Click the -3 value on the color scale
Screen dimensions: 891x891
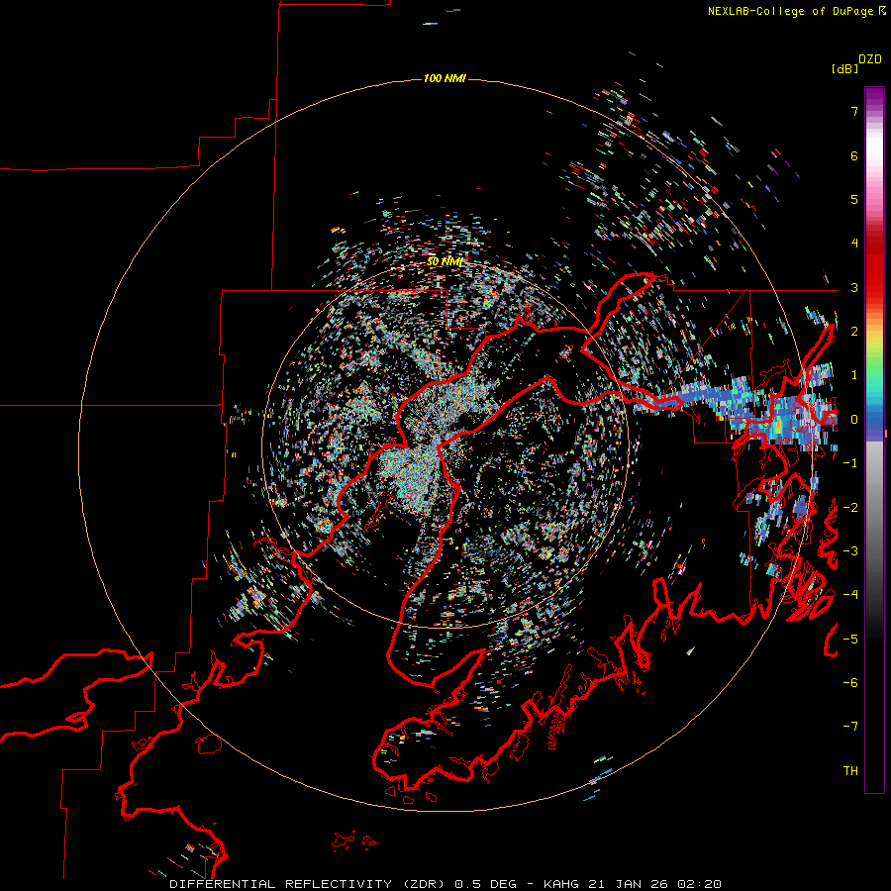click(x=850, y=551)
